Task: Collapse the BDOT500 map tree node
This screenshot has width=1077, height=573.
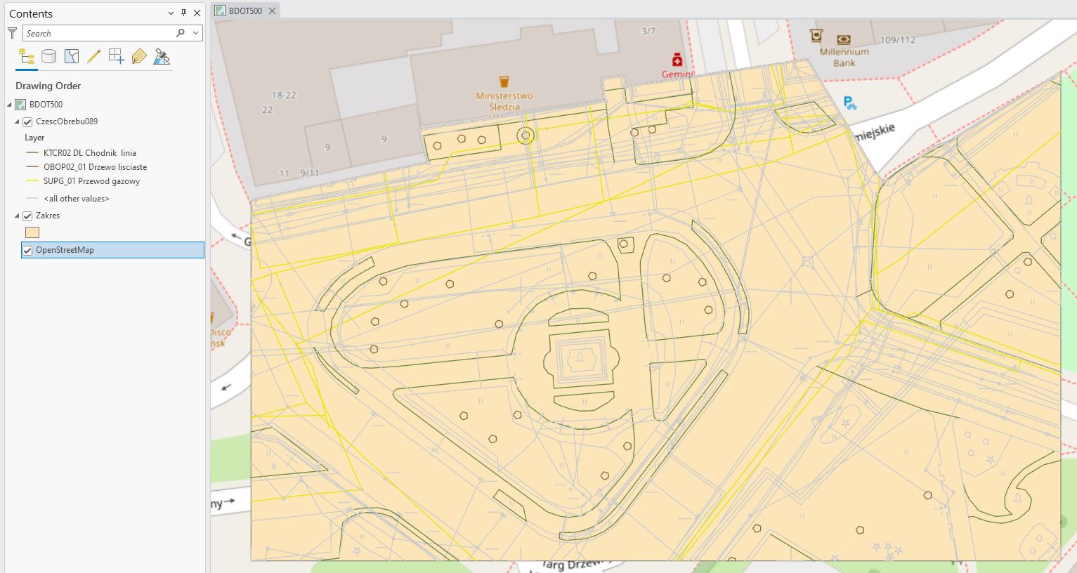Action: [x=10, y=105]
